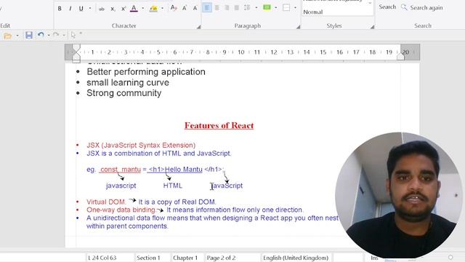465x262 pixels.
Task: Click the 'small learning curve' bullet line
Action: click(x=128, y=82)
